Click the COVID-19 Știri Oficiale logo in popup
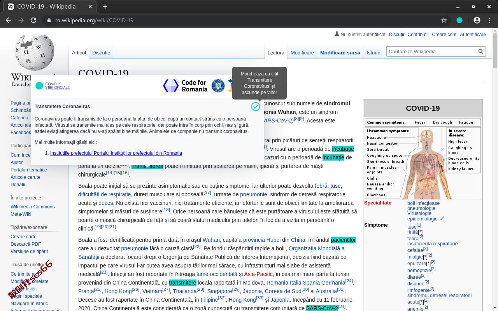 click(x=53, y=86)
